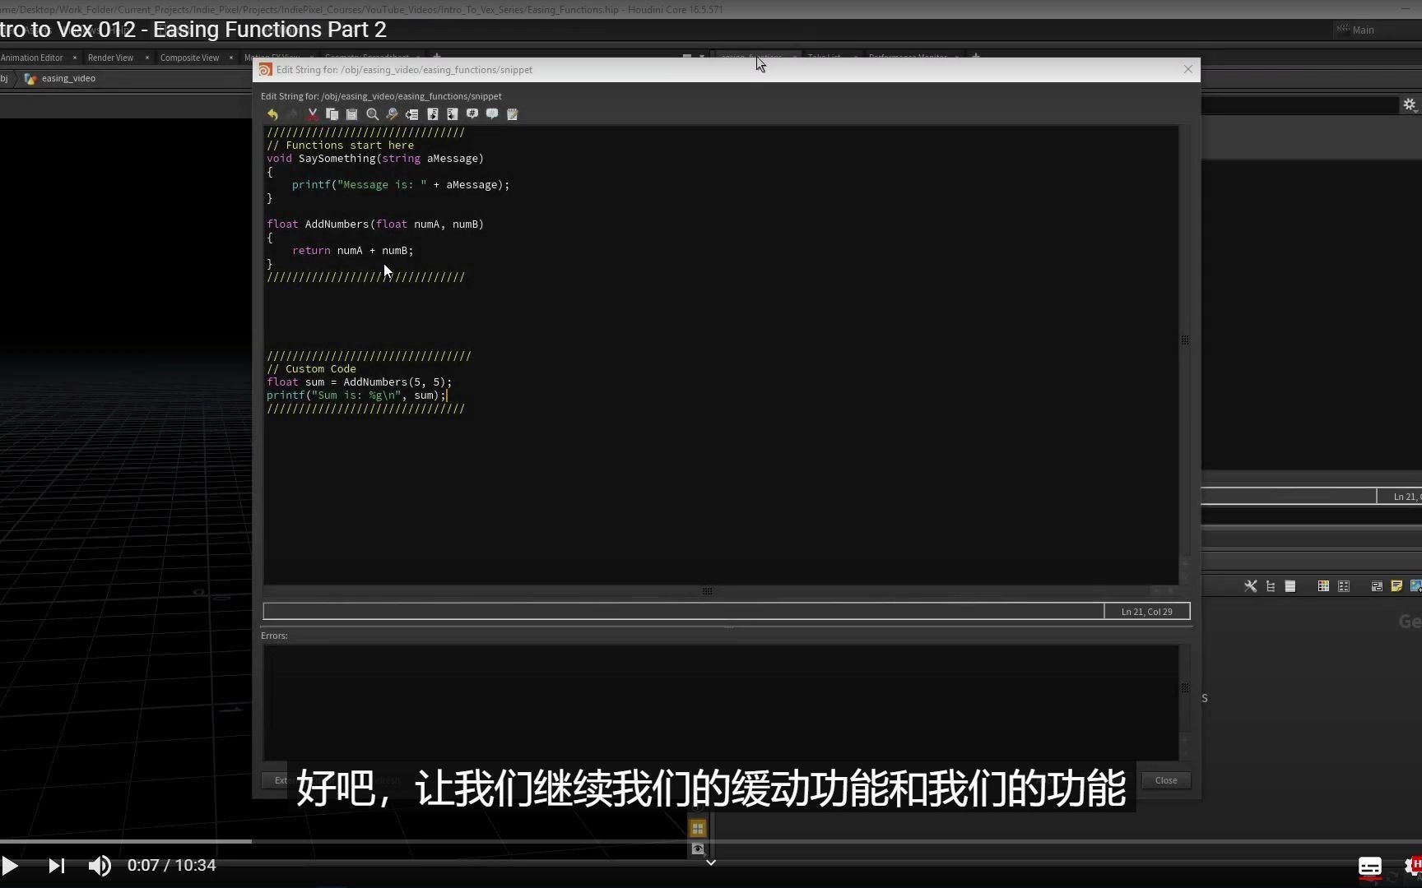Click the 'float AddNumbers(float numA, numB)' line
This screenshot has width=1422, height=888.
click(x=375, y=224)
